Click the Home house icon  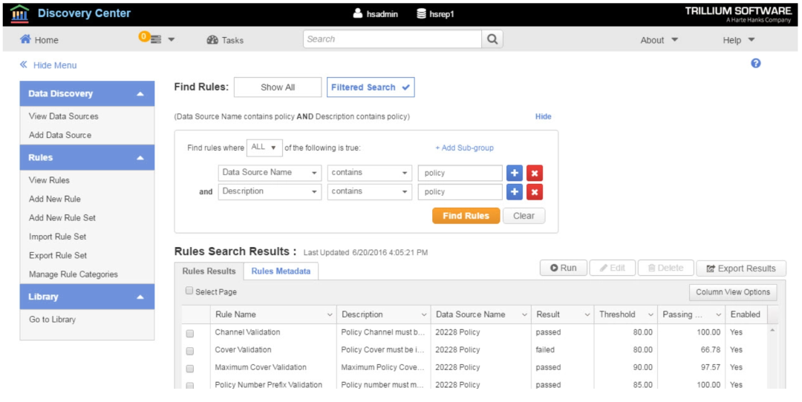(25, 39)
